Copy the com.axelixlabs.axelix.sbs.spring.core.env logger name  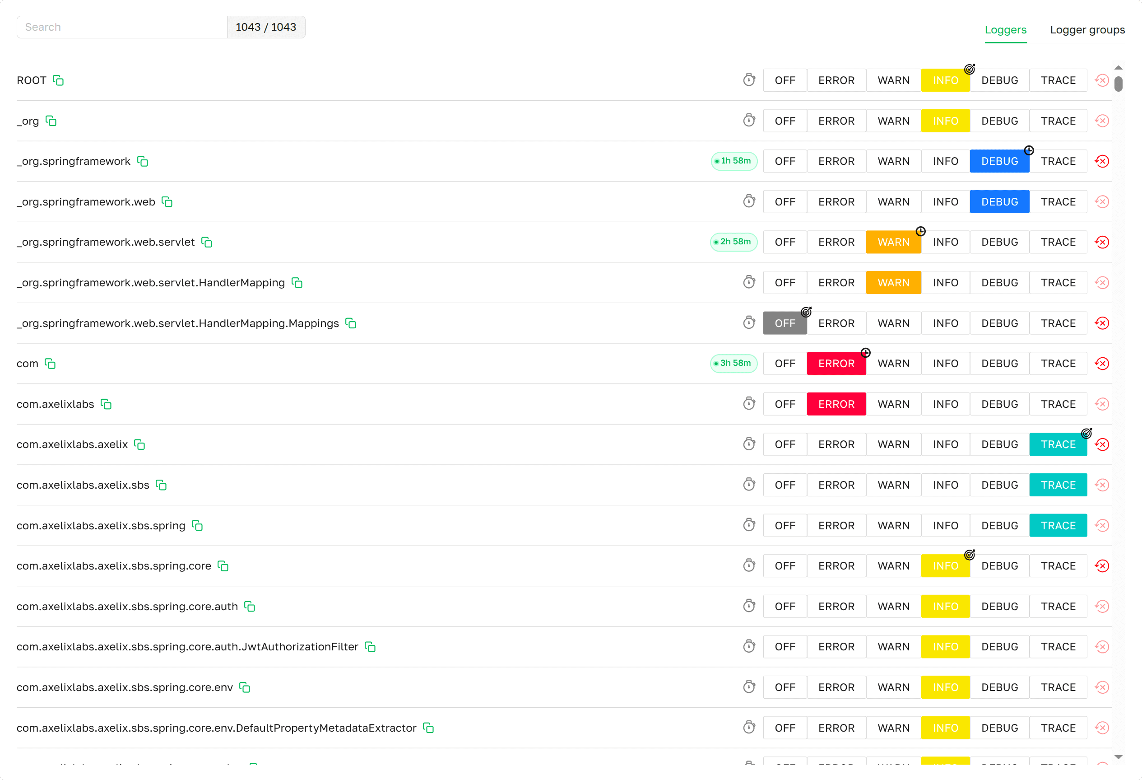pos(245,687)
